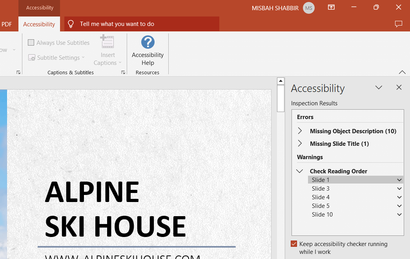Image resolution: width=410 pixels, height=259 pixels.
Task: Click the Ribbon Display Options icon
Action: (332, 7)
